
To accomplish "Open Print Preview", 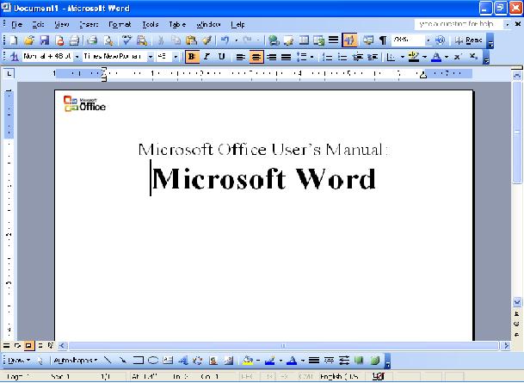I will pos(108,40).
